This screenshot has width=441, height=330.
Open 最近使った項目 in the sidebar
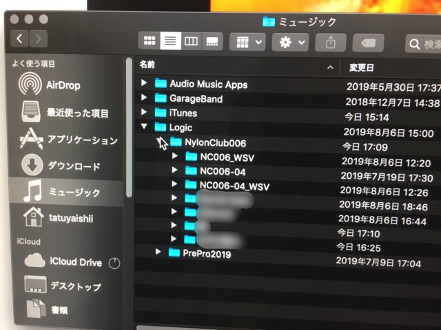[x=65, y=112]
